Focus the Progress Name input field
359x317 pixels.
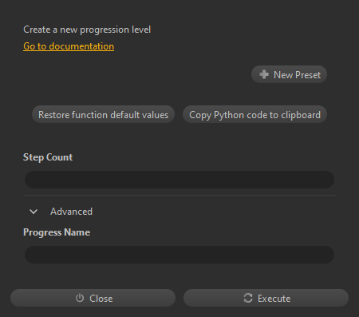tap(179, 255)
